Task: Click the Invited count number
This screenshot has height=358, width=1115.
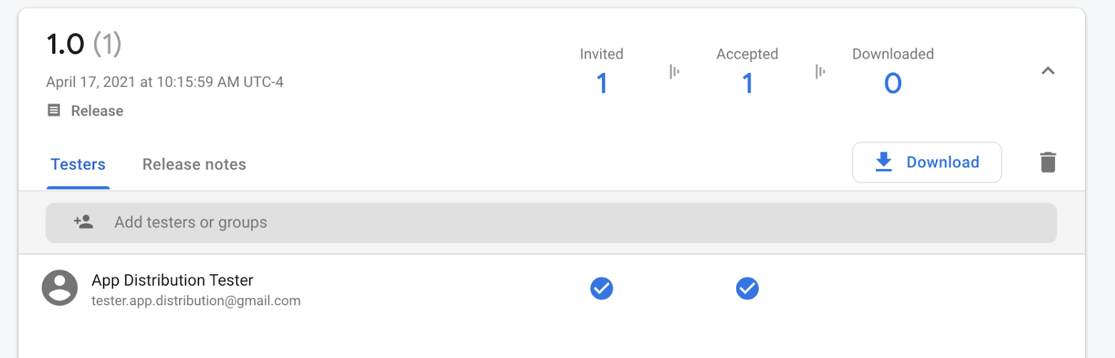Action: pyautogui.click(x=602, y=84)
